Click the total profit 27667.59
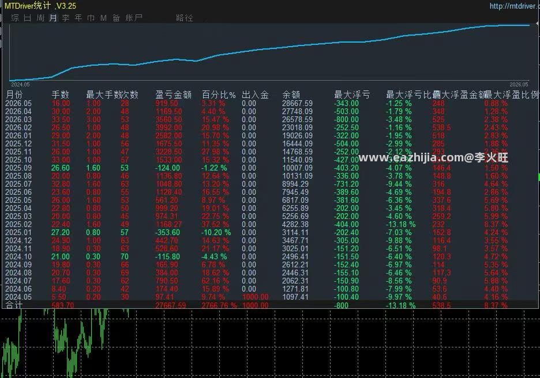The width and height of the screenshot is (540, 378). coord(170,305)
